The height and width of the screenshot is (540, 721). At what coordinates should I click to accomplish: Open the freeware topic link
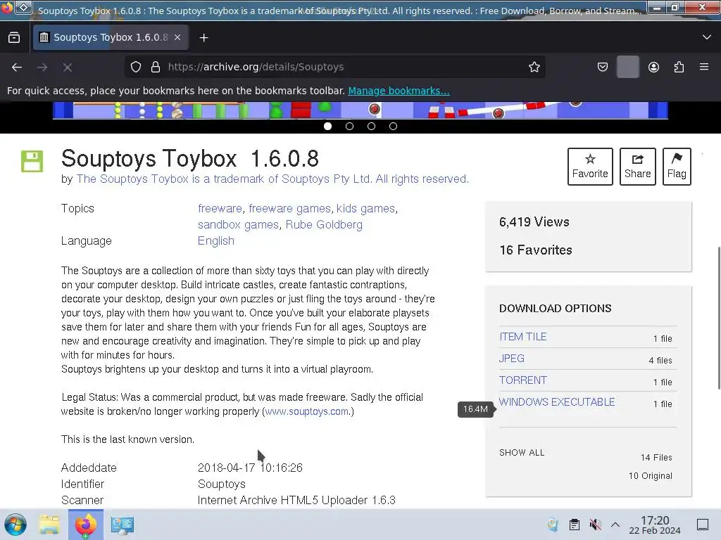[220, 208]
